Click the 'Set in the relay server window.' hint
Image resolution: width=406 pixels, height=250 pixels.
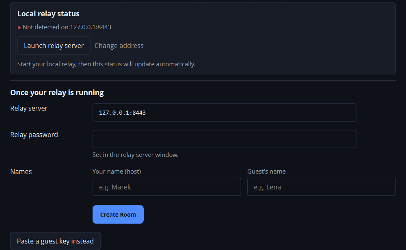[136, 155]
